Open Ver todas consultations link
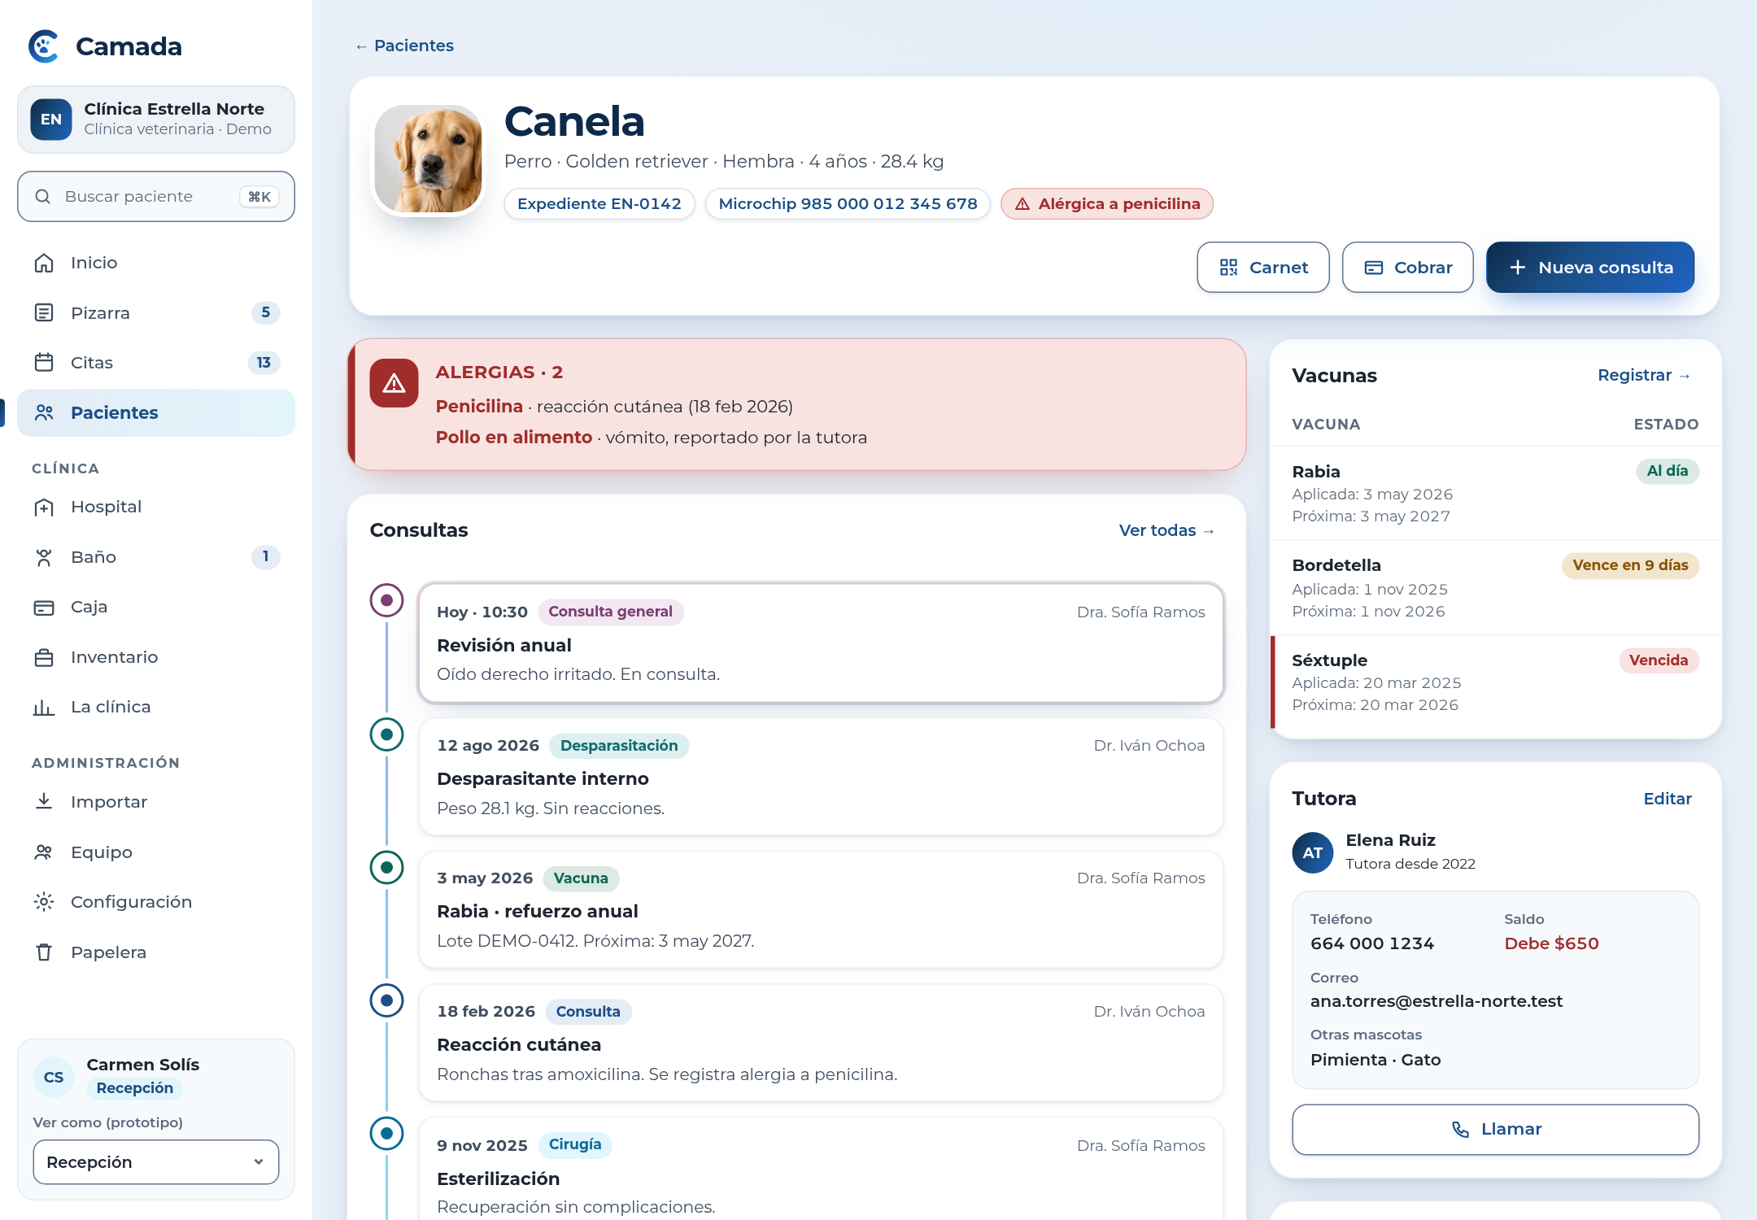 point(1167,530)
